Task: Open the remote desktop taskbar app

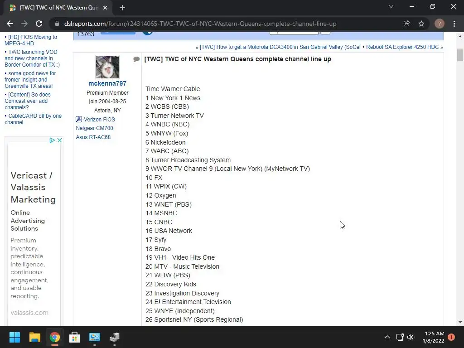Action: pos(95,337)
